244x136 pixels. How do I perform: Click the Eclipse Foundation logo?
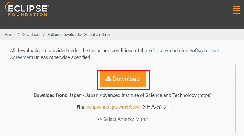tap(27, 9)
